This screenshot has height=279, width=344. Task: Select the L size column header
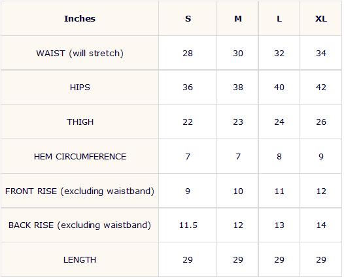click(279, 19)
